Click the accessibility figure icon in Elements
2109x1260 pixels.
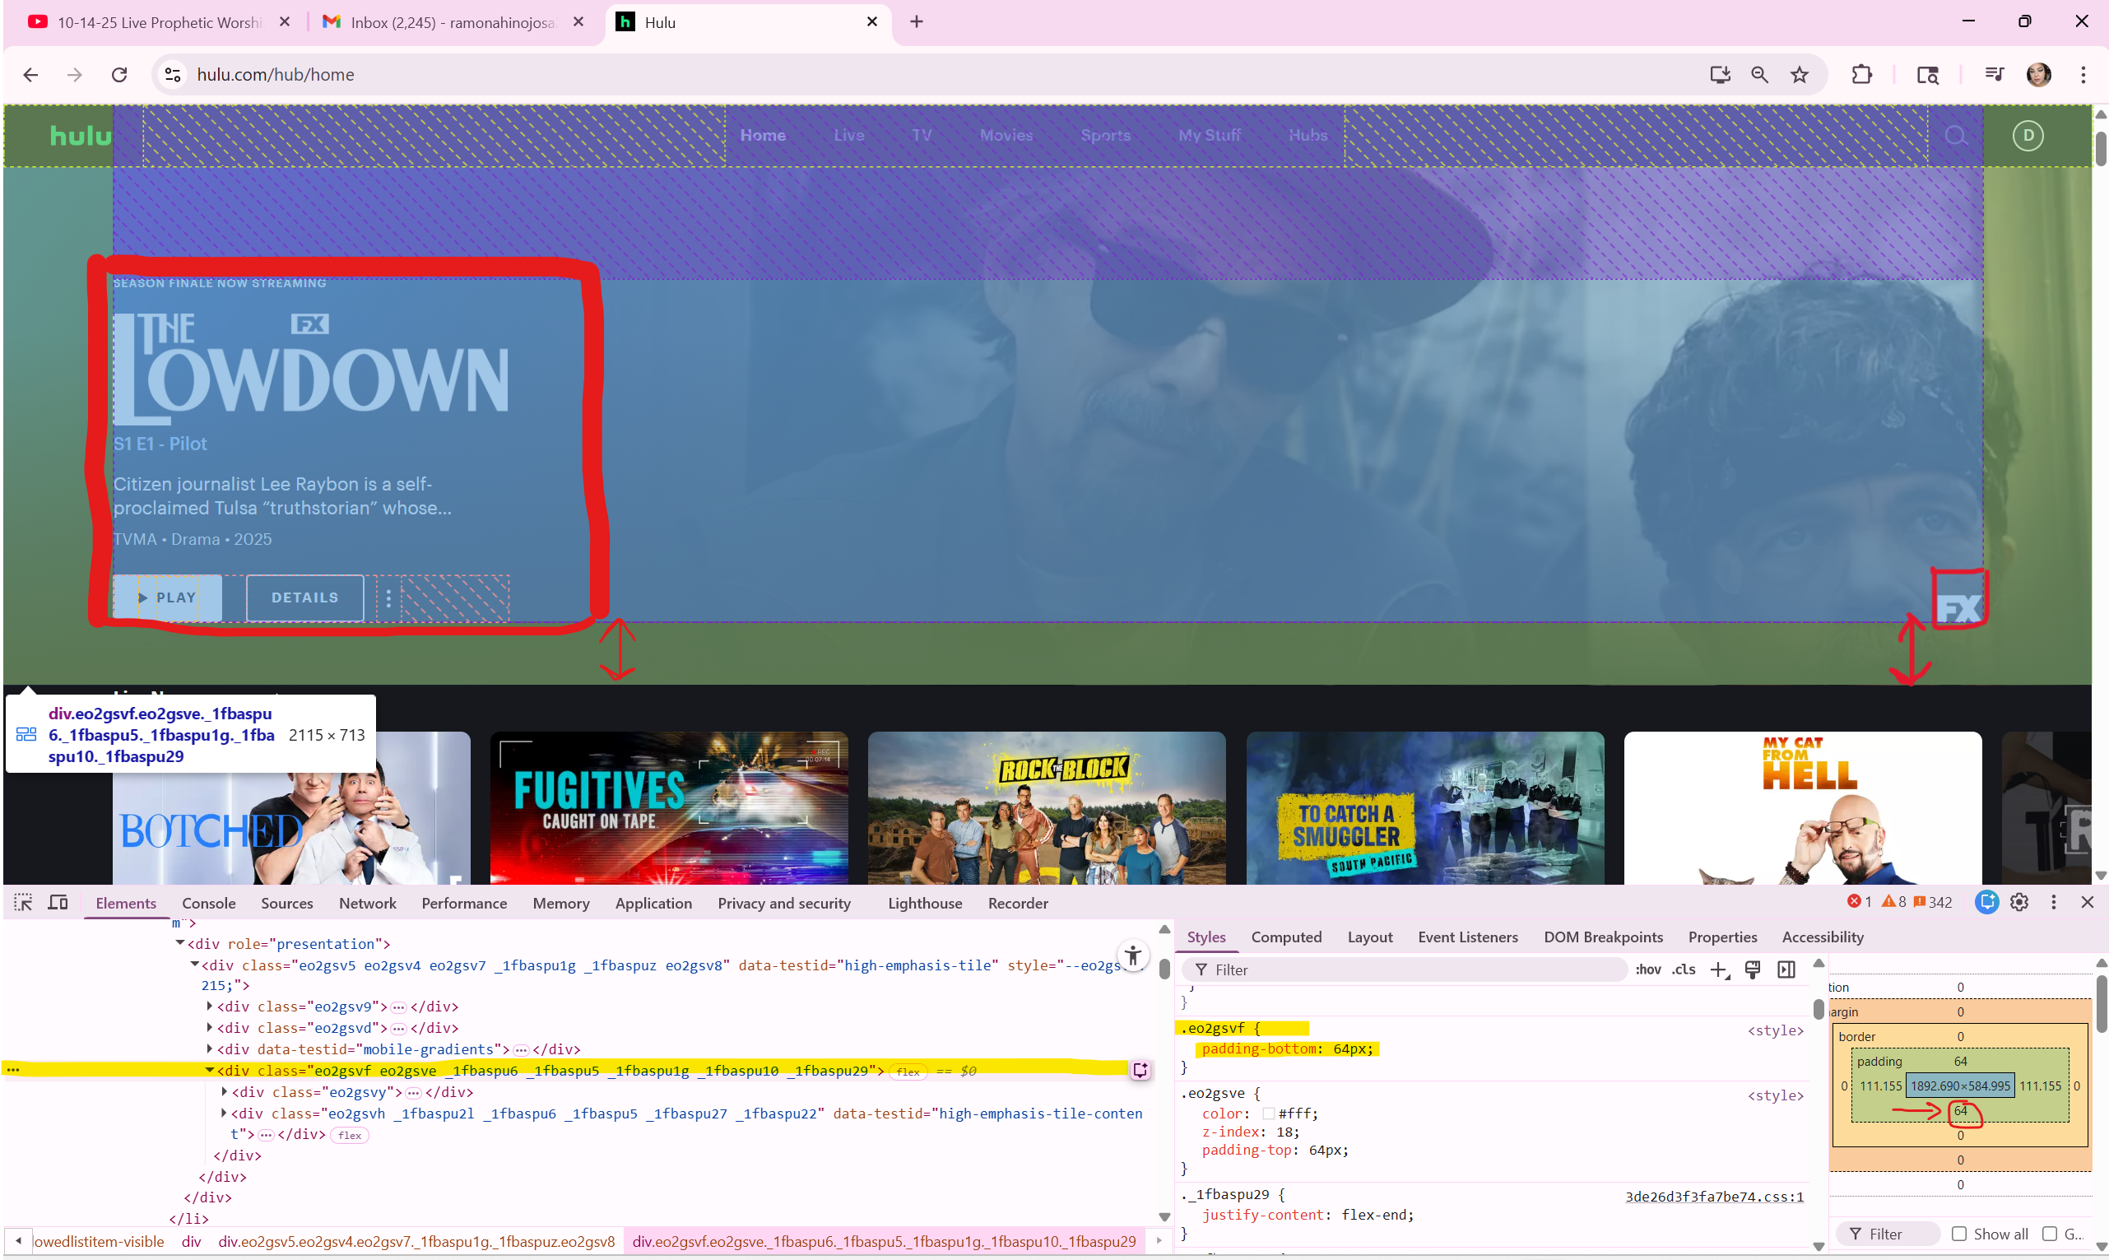click(1133, 955)
